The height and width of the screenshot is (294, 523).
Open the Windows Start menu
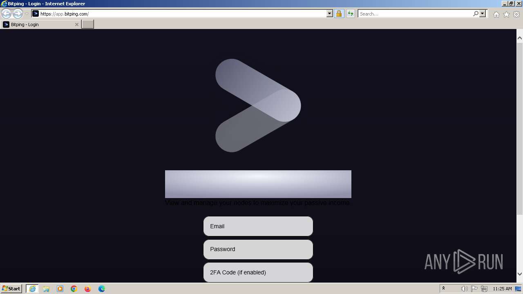point(11,288)
